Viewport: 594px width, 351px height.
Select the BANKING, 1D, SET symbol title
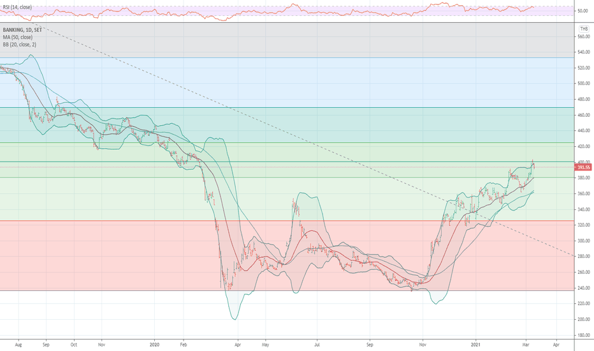[22, 30]
